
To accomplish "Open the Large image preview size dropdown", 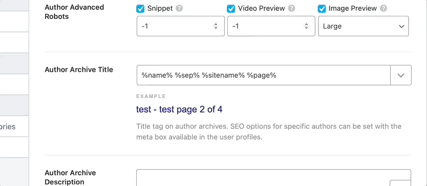I will click(x=364, y=26).
